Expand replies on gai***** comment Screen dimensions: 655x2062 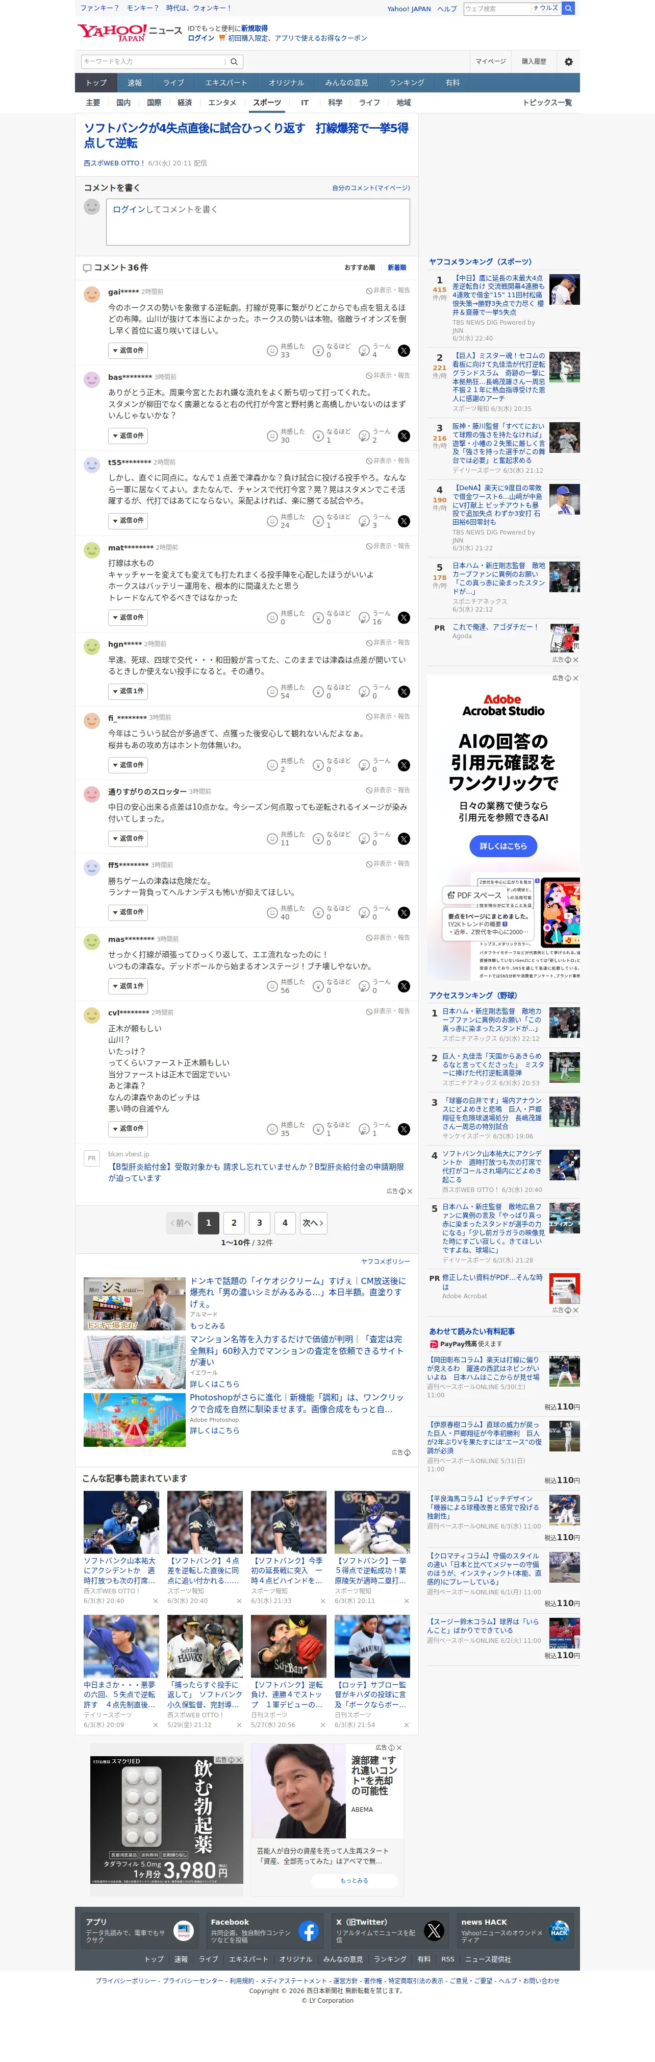tap(128, 351)
